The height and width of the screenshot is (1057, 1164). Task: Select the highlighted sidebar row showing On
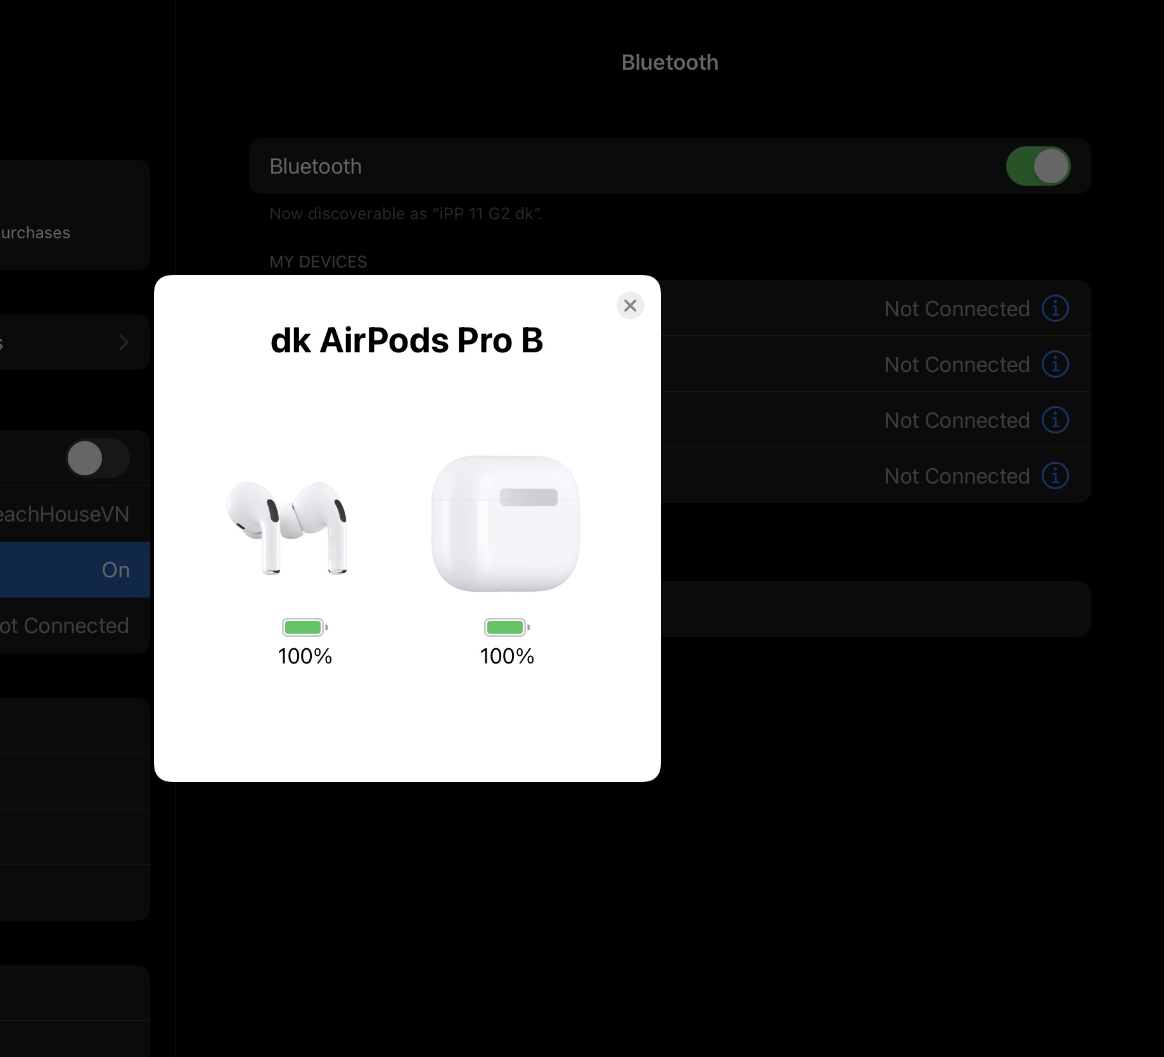tap(75, 570)
